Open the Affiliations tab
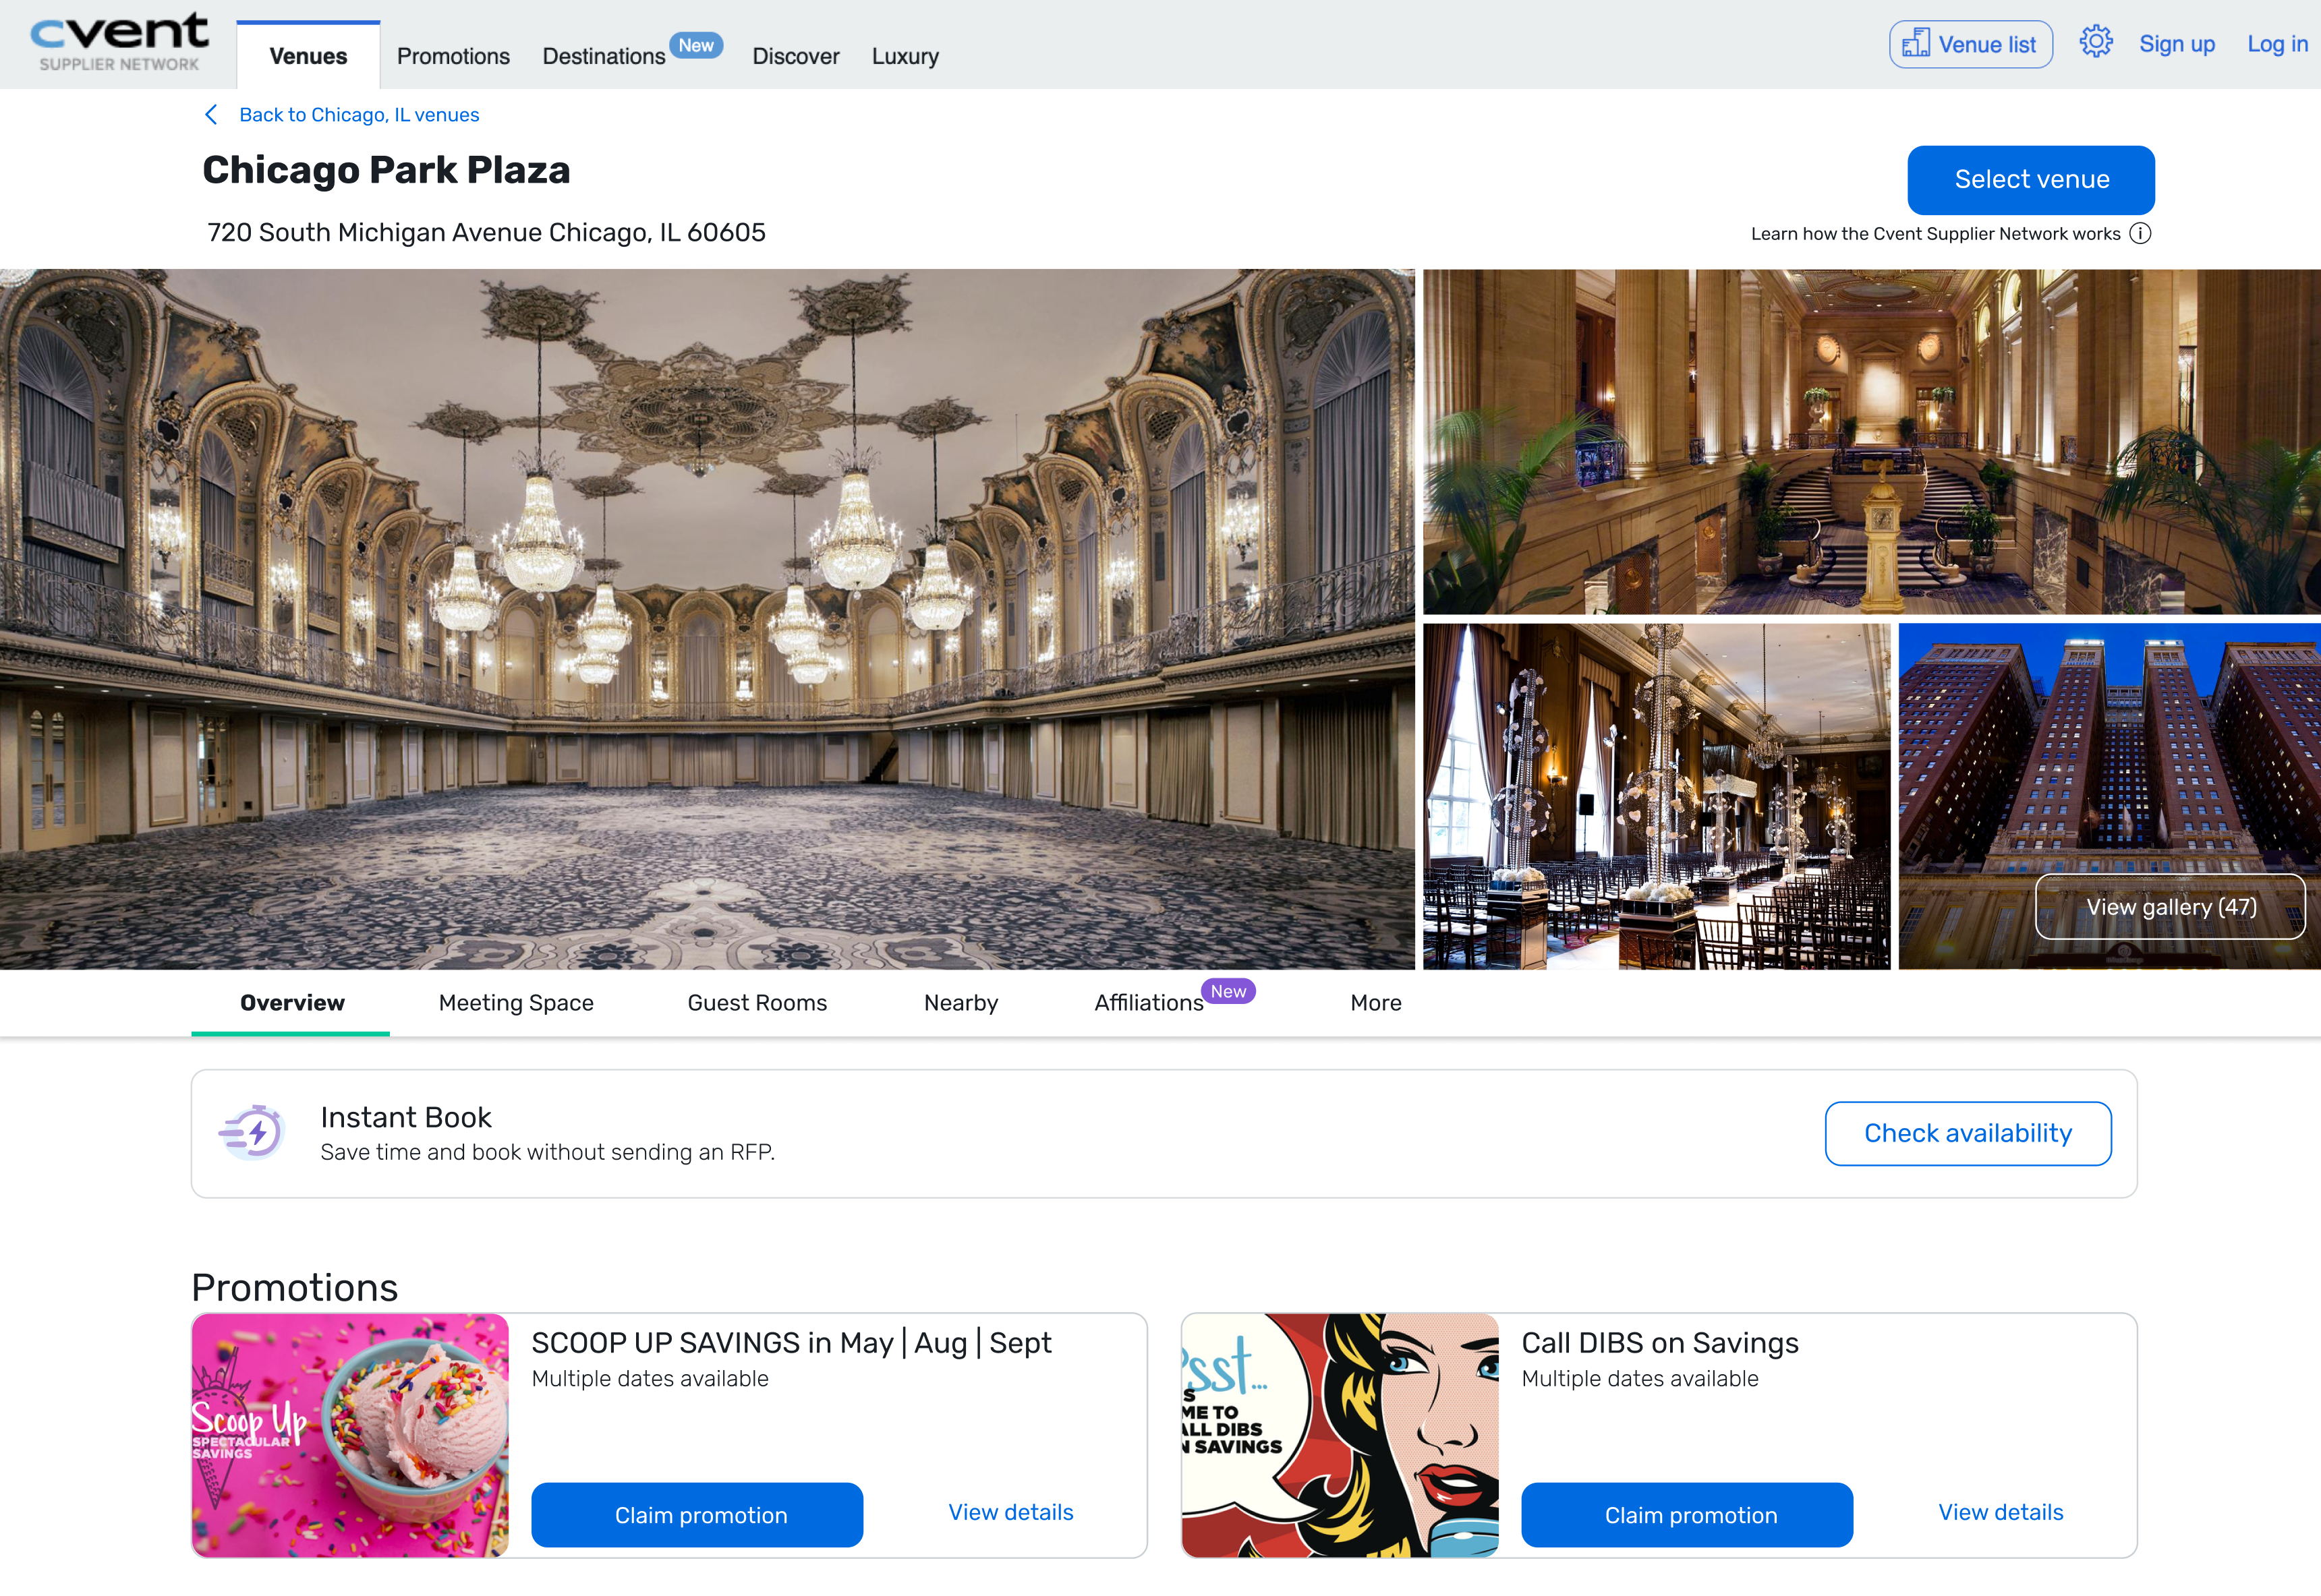The image size is (2321, 1596). tap(1149, 1003)
